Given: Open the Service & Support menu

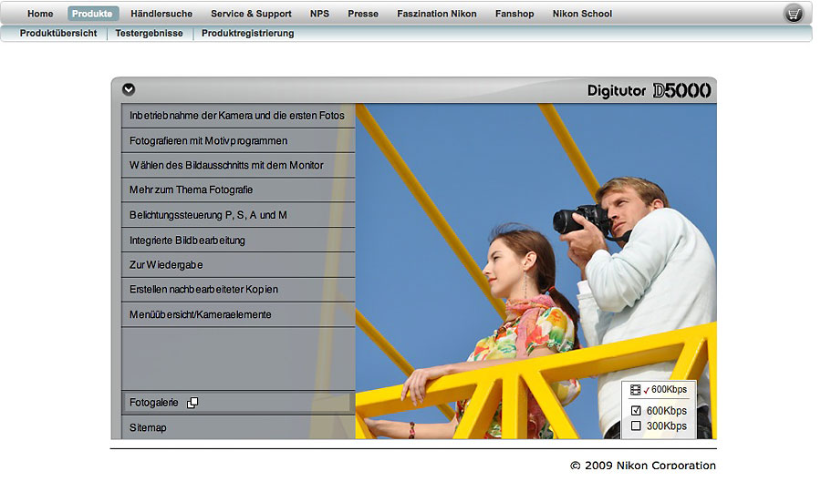Looking at the screenshot, I should pos(251,14).
